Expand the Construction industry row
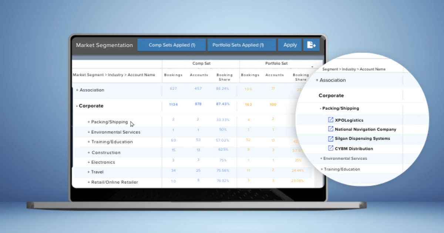Image resolution: width=444 pixels, height=233 pixels. click(89, 153)
